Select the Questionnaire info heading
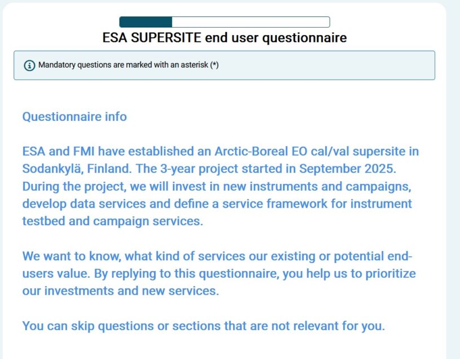 point(74,117)
